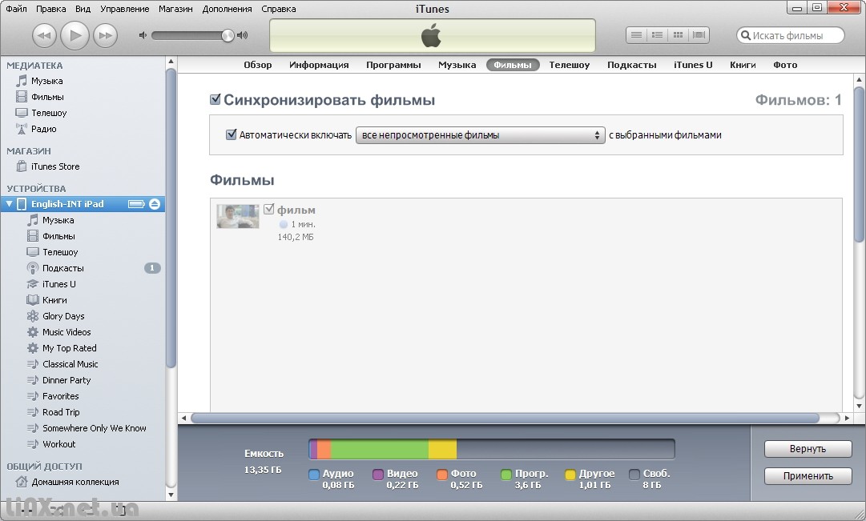Click the volume slider knob

228,35
